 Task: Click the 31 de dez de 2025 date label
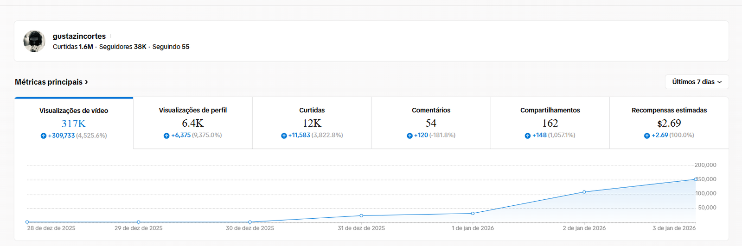point(361,228)
